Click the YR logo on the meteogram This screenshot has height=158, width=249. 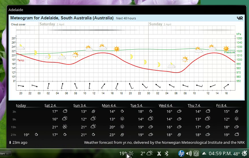pos(240,18)
